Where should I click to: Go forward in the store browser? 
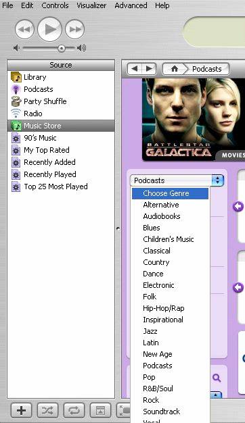149,69
